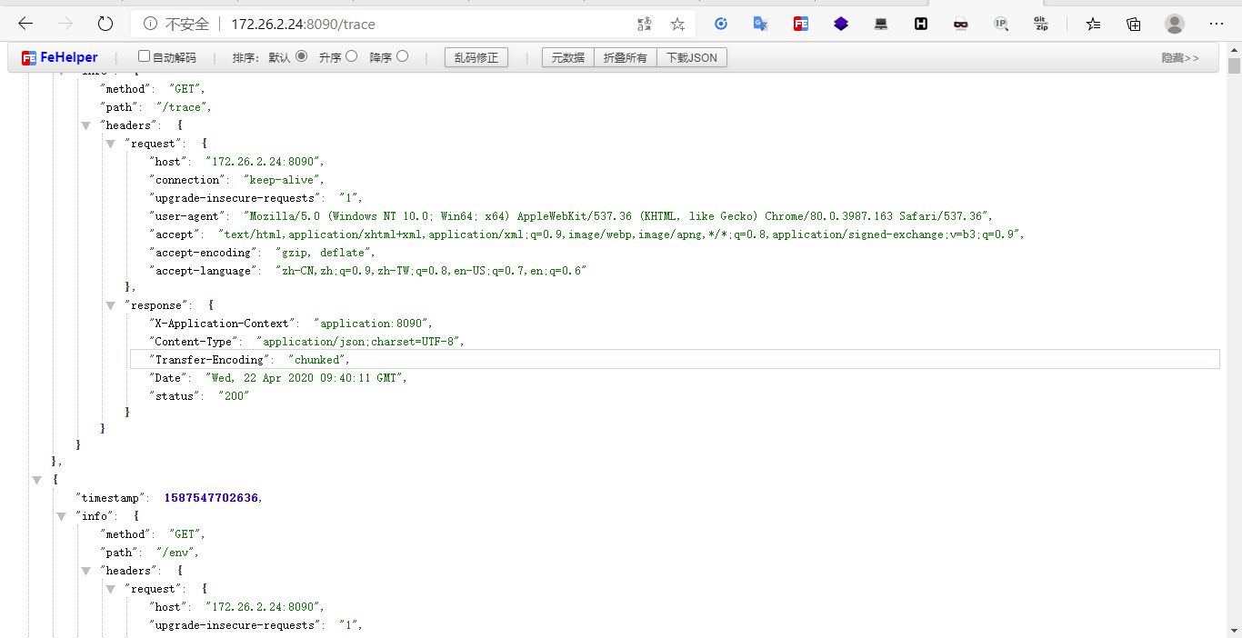Collapse the first "headers" node under /trace

[x=86, y=125]
